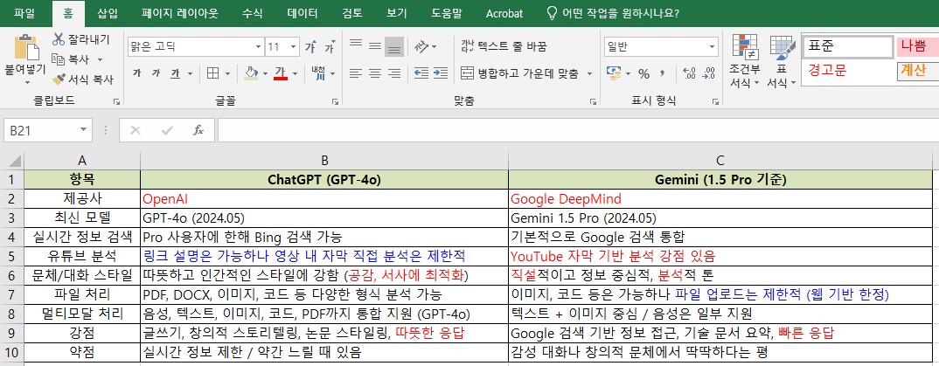939x366 pixels.
Task: Open the Name Box dropdown arrow
Action: click(84, 130)
